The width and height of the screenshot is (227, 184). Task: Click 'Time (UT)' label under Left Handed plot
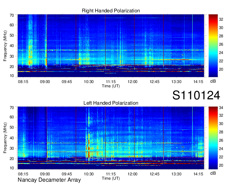pos(111,178)
